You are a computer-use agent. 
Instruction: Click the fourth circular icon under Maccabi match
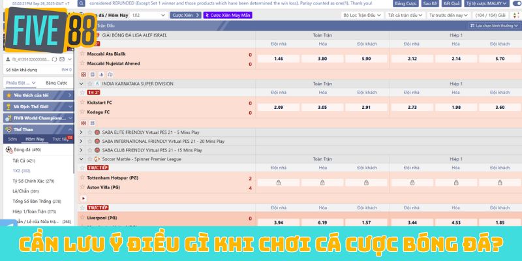(110, 74)
